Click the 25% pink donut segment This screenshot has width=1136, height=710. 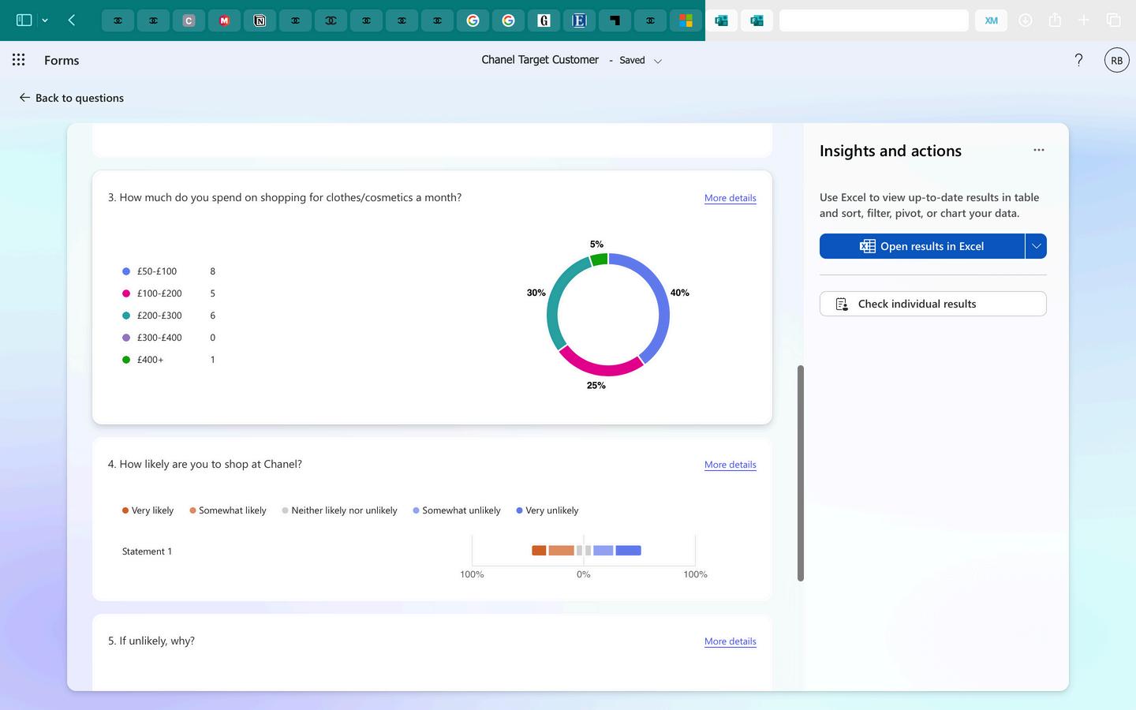[601, 368]
